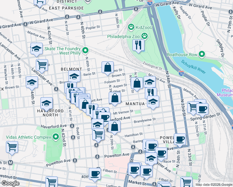The image size is (233, 187).
Task: Click the transit stop on Haverford Ave
Action: pyautogui.click(x=72, y=126)
